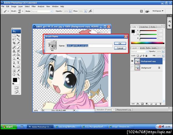Select the Slice tool
The width and height of the screenshot is (173, 135).
(18, 43)
